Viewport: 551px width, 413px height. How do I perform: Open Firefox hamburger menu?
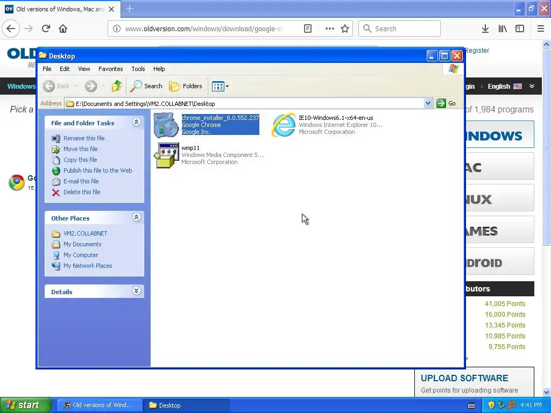pyautogui.click(x=541, y=29)
